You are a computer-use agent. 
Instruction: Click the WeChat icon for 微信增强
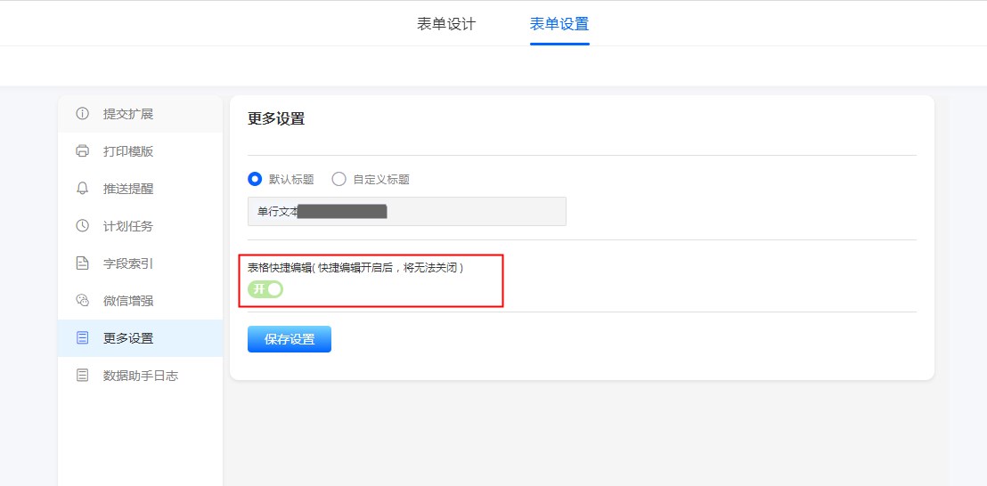pyautogui.click(x=83, y=301)
